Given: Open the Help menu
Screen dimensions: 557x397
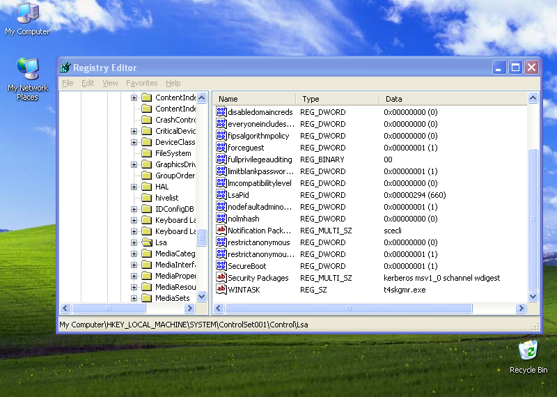Looking at the screenshot, I should [173, 83].
